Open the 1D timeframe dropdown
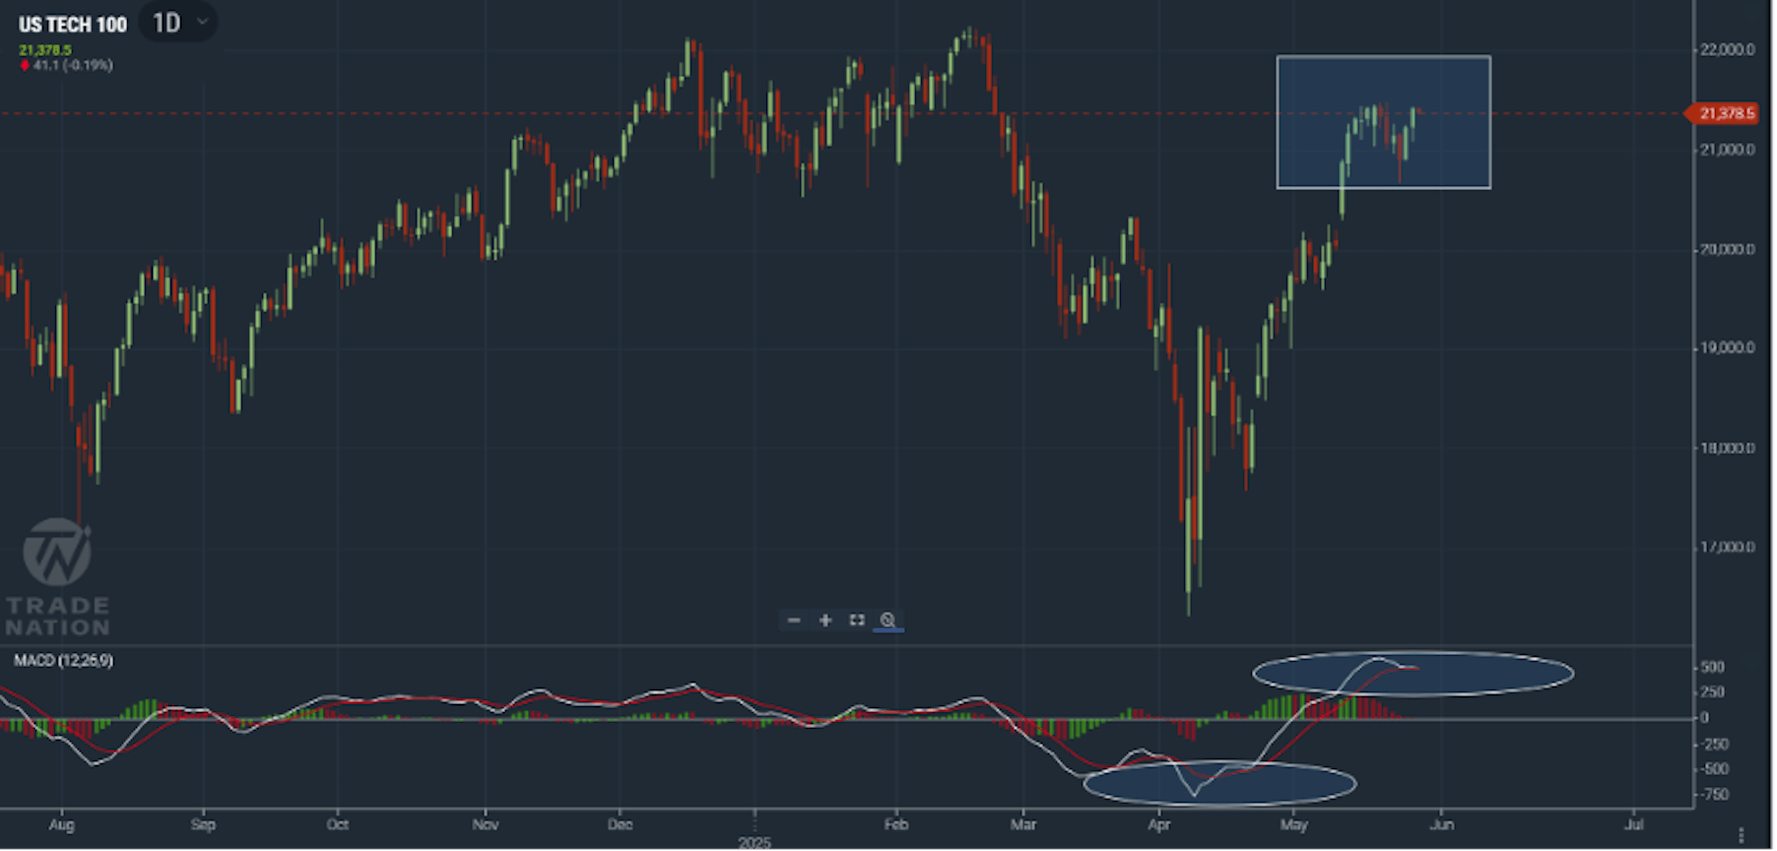1777x851 pixels. point(180,23)
